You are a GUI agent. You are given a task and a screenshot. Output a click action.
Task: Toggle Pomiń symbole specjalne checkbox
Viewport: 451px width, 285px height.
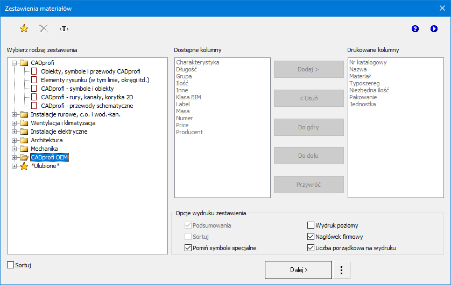(x=188, y=248)
